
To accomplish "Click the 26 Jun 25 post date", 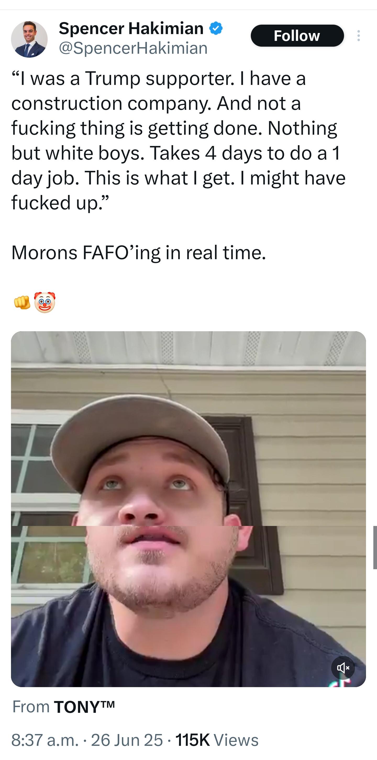I will point(127,740).
